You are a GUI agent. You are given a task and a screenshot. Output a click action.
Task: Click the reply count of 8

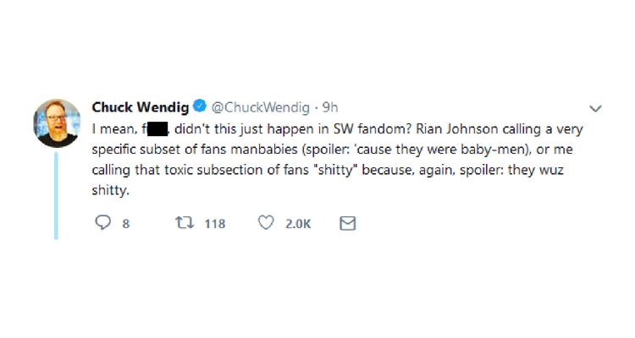point(126,224)
